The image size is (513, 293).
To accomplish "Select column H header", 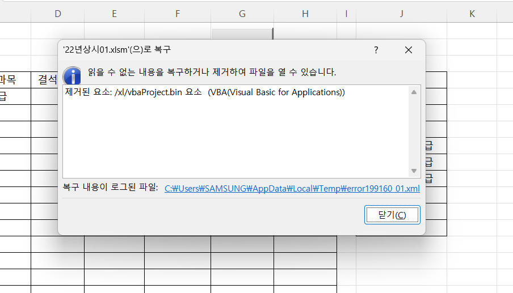I will (305, 14).
